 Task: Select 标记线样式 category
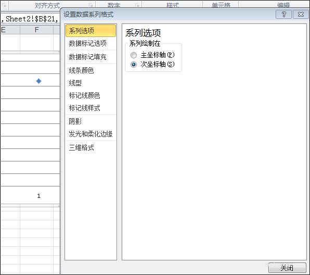(91, 108)
